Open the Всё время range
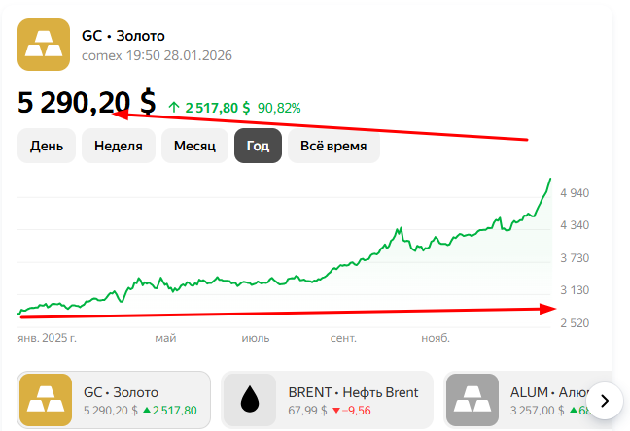 (333, 147)
